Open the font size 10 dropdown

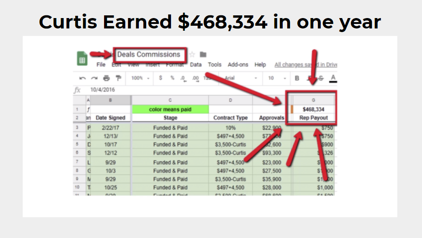(277, 78)
